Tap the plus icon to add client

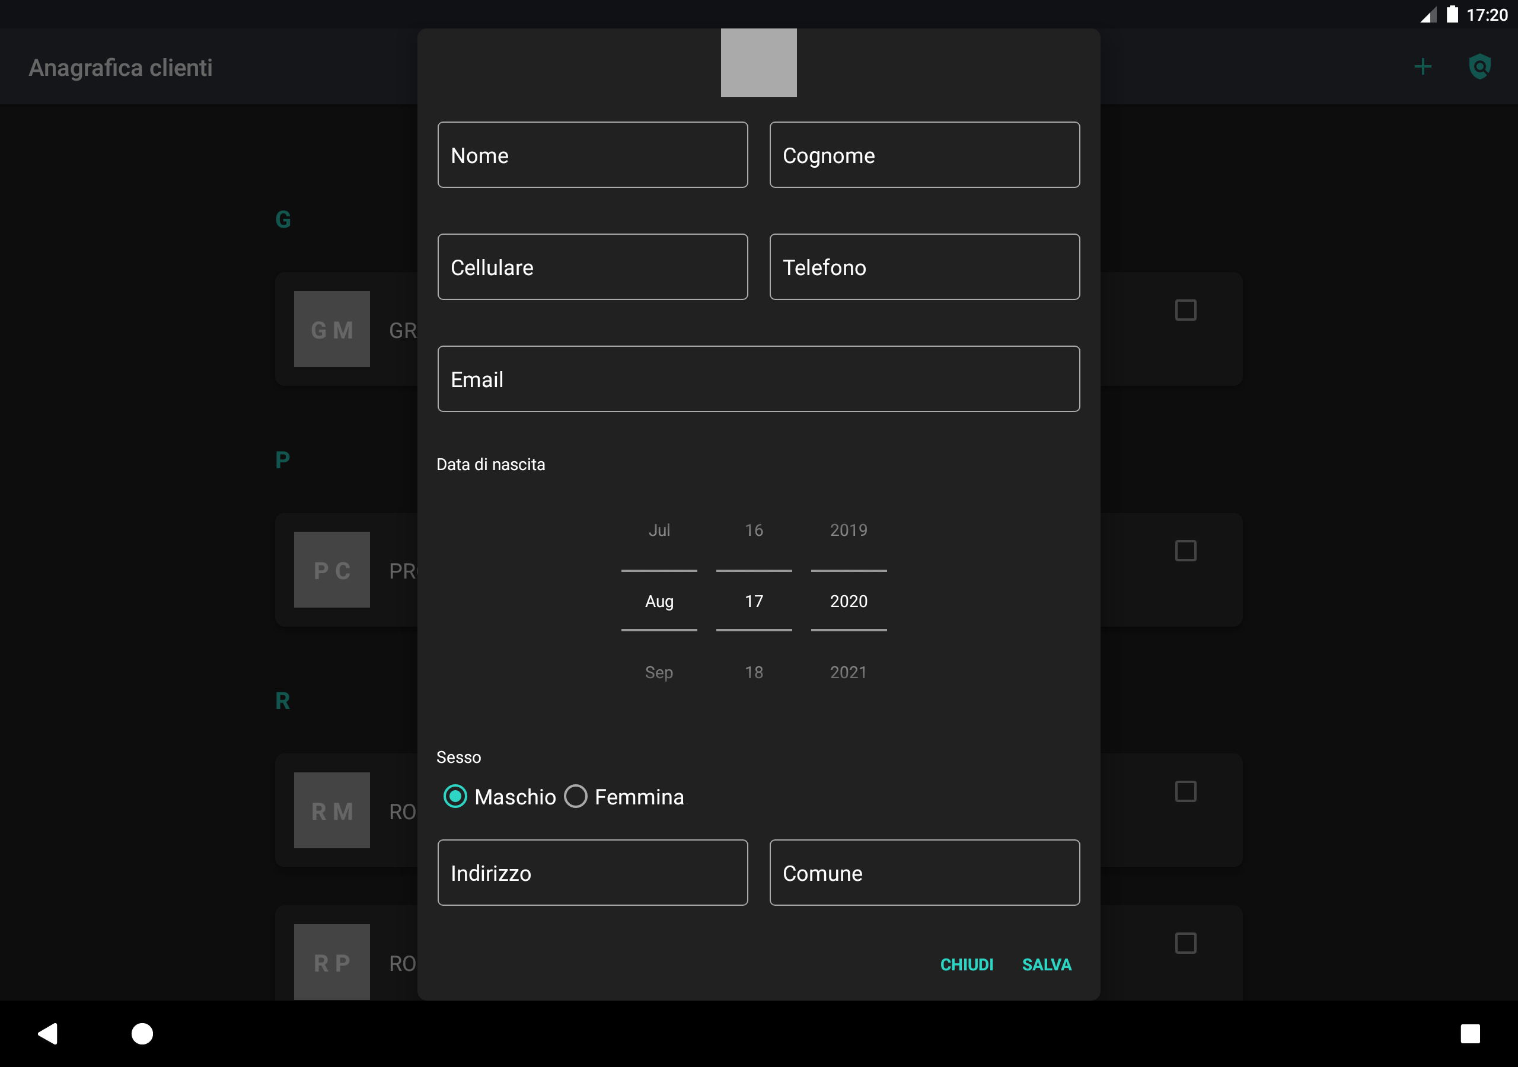point(1423,67)
